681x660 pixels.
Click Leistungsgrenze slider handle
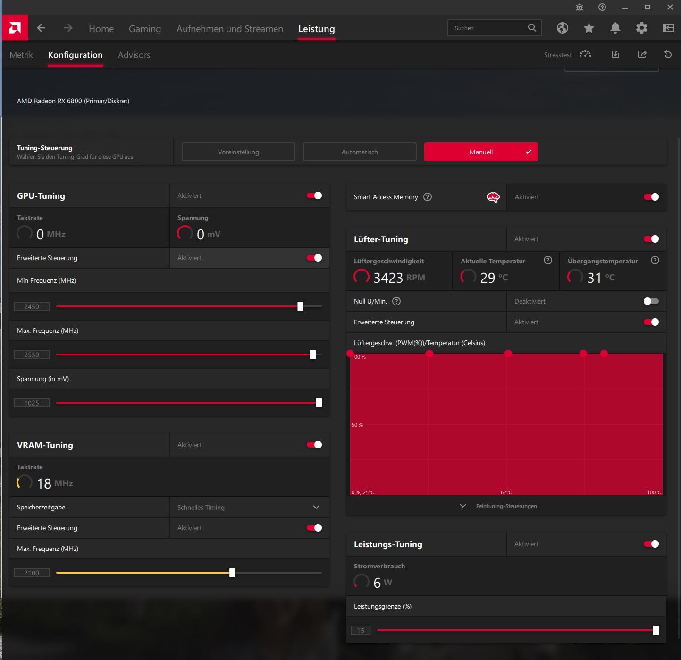click(x=656, y=630)
